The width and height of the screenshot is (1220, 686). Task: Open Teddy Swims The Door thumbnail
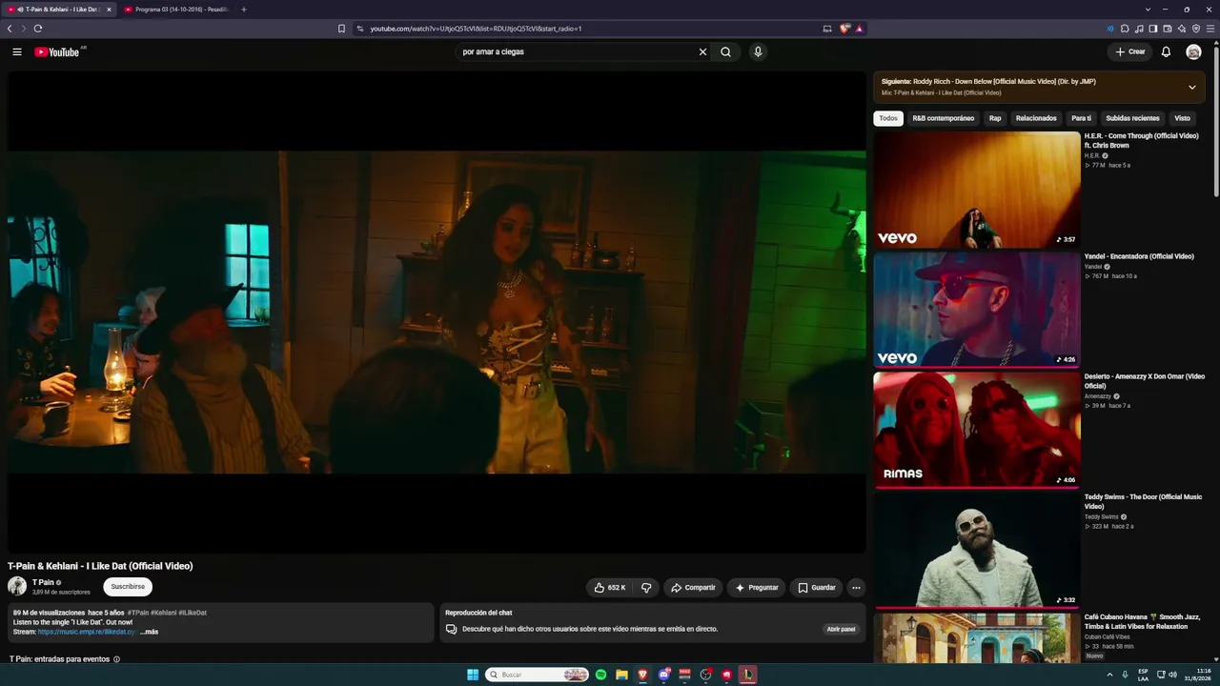coord(977,550)
